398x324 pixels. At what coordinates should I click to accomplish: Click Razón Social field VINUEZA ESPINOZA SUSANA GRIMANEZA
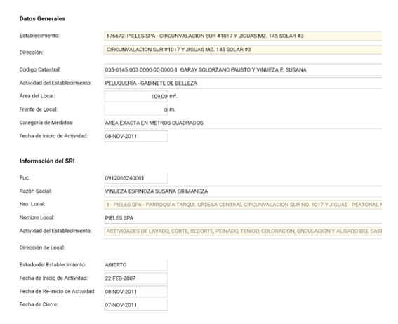(x=243, y=191)
